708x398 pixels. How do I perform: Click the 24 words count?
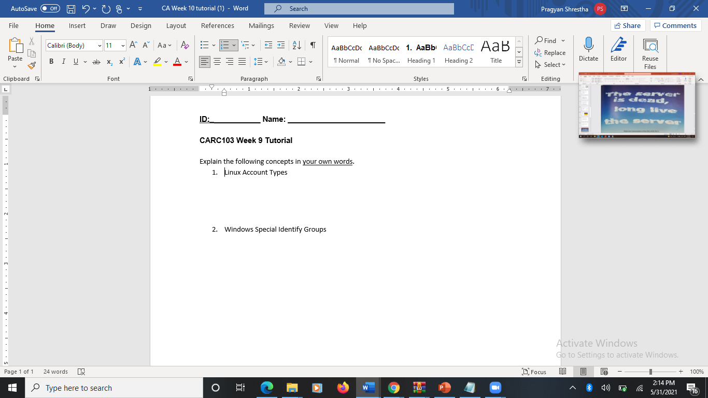(55, 372)
